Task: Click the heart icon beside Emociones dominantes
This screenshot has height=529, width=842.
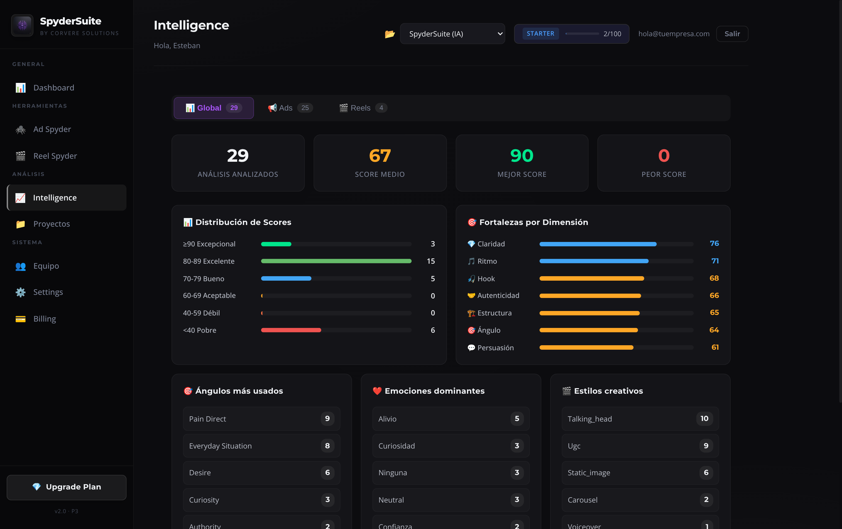Action: point(377,391)
